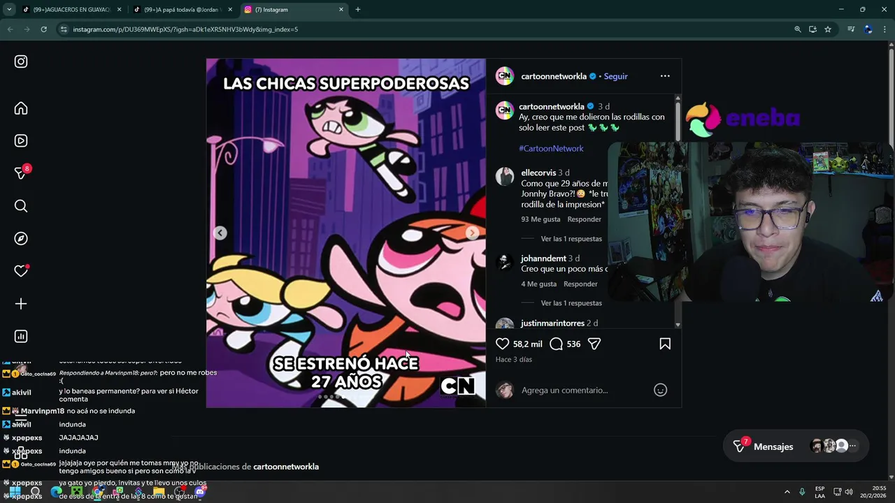The width and height of the screenshot is (895, 503).
Task: Open Messages from the sidebar icon
Action: (21, 173)
